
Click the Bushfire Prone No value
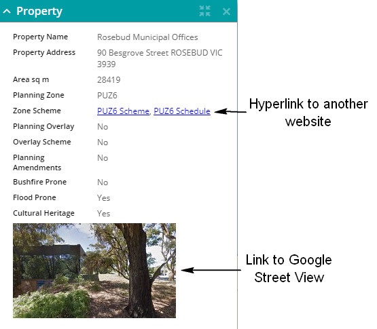tap(103, 182)
